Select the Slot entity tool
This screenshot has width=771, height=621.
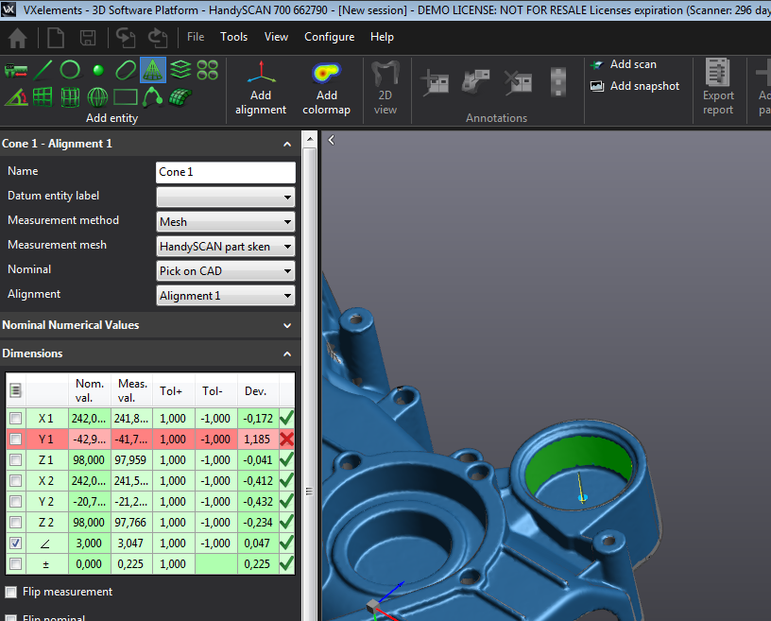pos(126,70)
